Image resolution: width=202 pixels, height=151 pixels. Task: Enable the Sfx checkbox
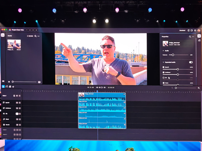coord(163,78)
